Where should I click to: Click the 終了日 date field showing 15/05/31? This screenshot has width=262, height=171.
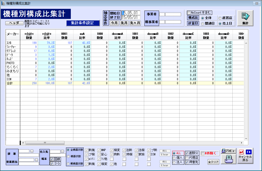(x=131, y=17)
